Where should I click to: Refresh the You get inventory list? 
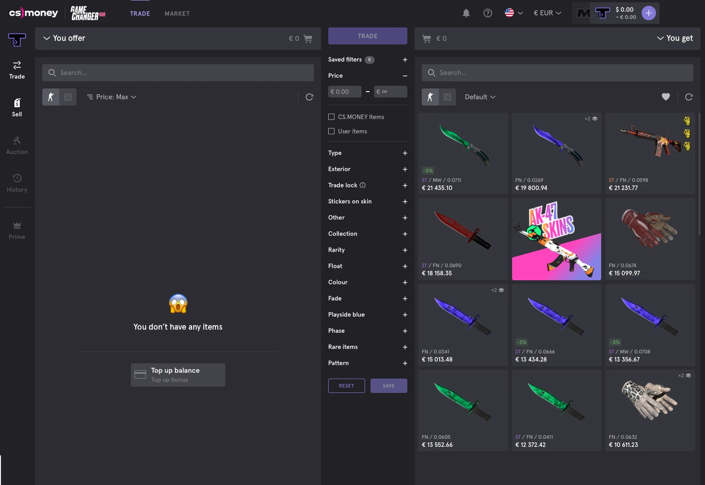point(689,97)
